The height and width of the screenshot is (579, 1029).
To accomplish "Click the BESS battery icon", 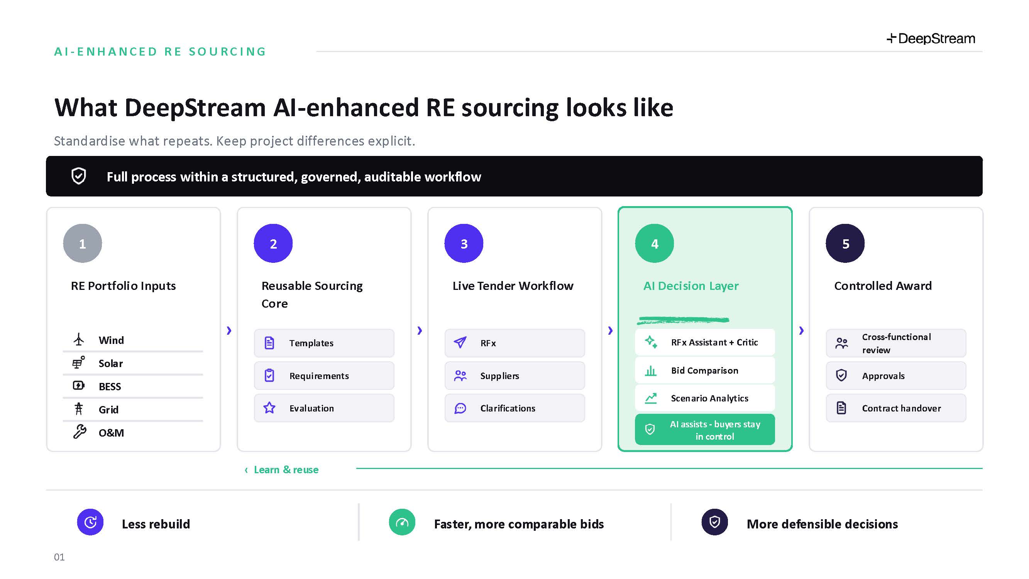I will tap(78, 385).
